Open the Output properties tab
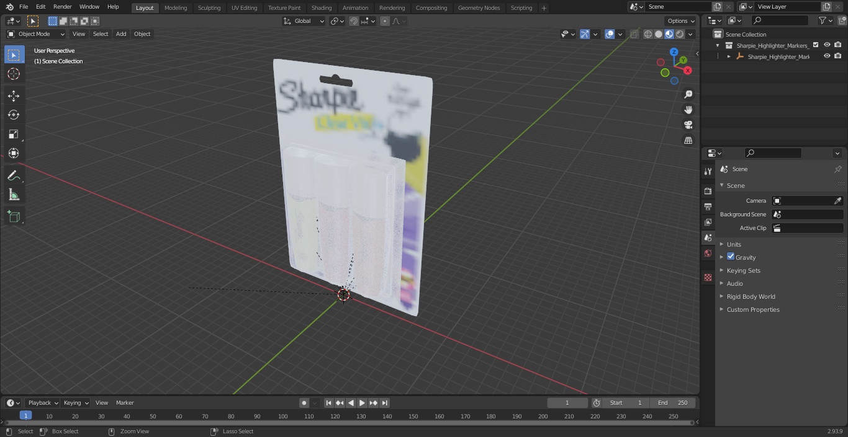Image resolution: width=848 pixels, height=437 pixels. (x=708, y=206)
